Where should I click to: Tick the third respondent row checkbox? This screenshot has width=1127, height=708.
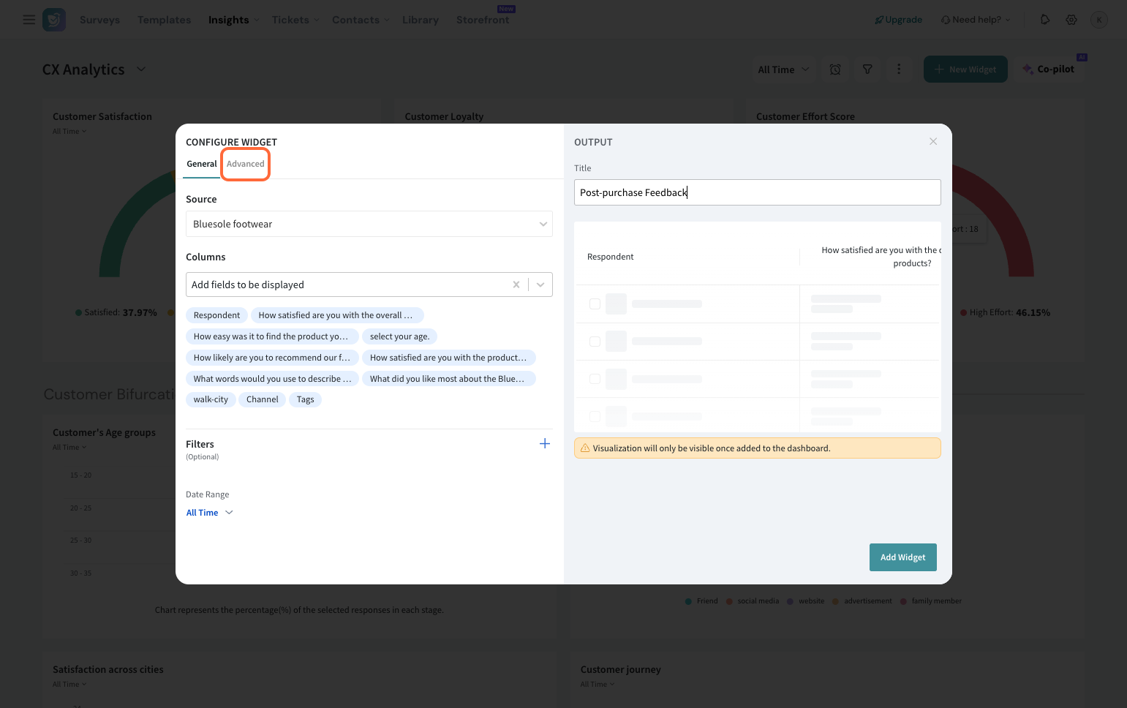coord(595,379)
